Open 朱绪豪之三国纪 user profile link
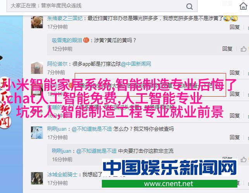 65,19
